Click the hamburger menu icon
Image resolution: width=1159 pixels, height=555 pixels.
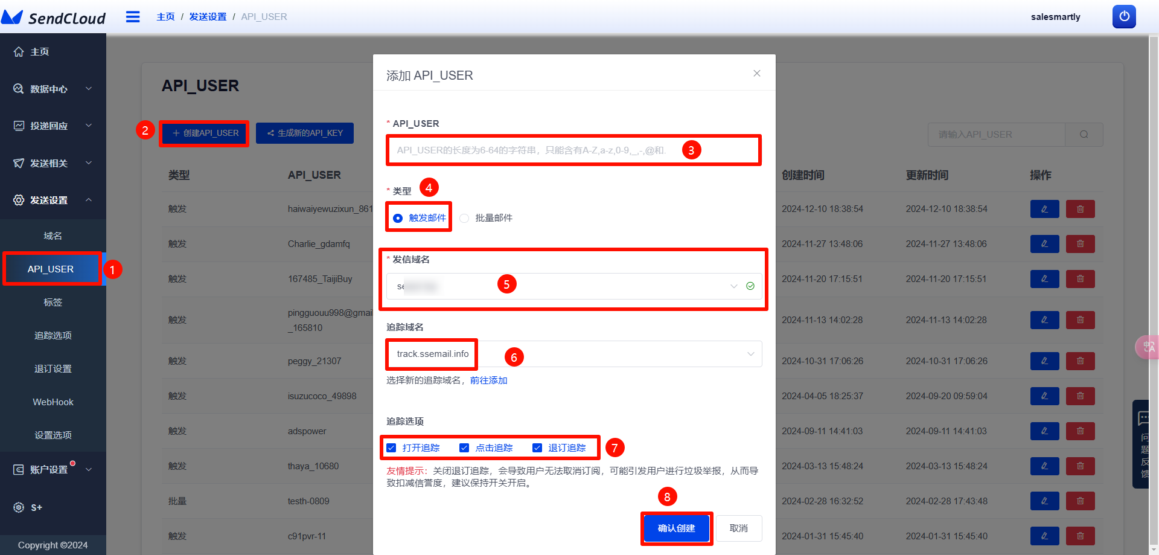(x=133, y=17)
